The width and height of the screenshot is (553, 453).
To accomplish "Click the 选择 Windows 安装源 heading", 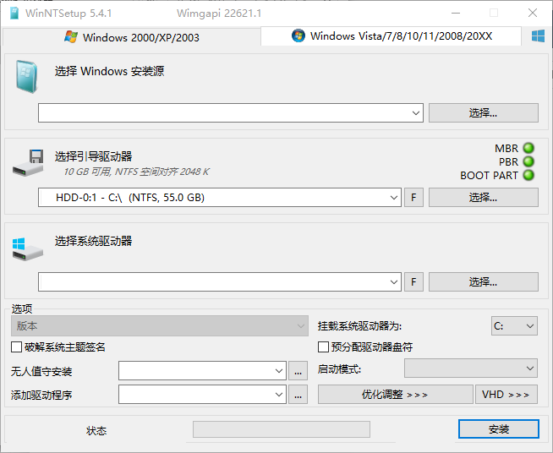I will pyautogui.click(x=109, y=71).
